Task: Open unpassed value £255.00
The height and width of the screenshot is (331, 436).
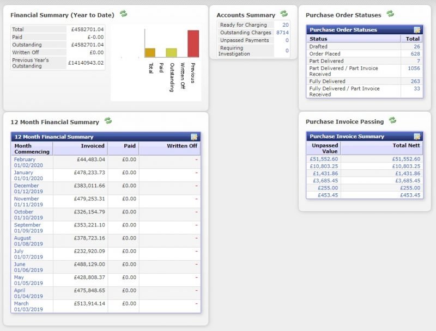Action: pos(328,188)
